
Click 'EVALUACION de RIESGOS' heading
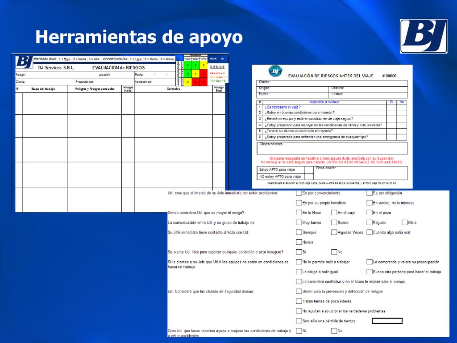pos(118,68)
